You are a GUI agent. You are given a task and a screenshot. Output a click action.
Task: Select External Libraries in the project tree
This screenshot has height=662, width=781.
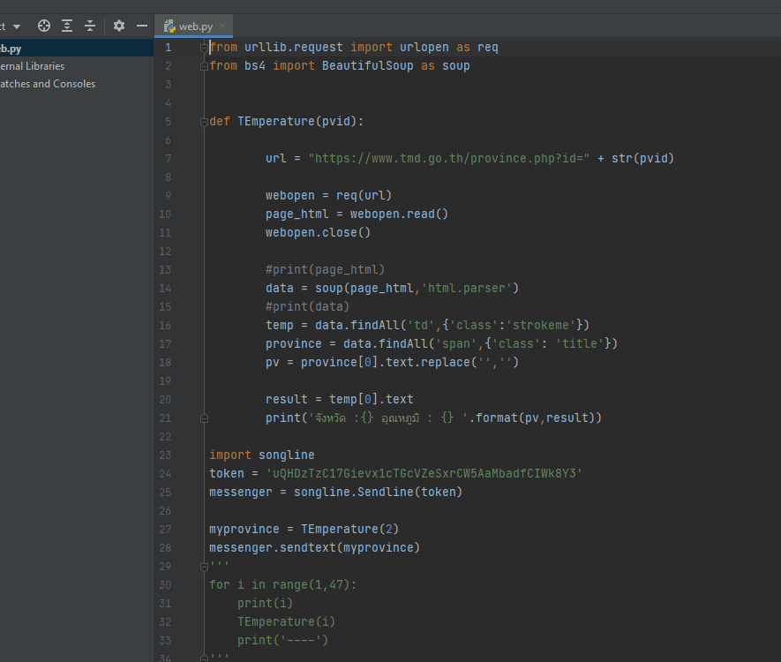(32, 66)
